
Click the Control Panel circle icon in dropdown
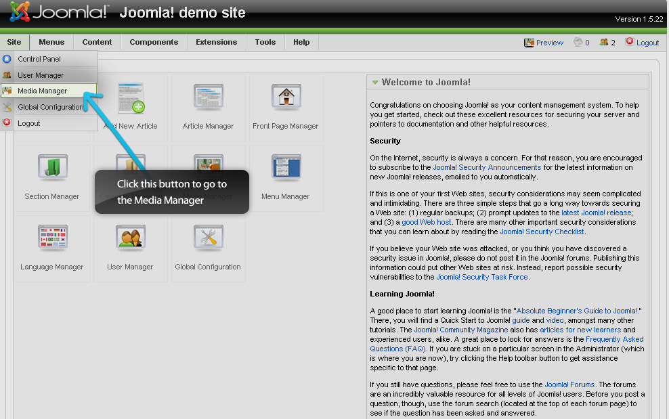tap(7, 59)
